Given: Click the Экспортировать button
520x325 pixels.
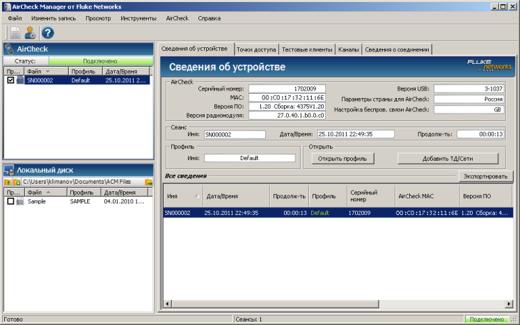Looking at the screenshot, I should pos(485,176).
